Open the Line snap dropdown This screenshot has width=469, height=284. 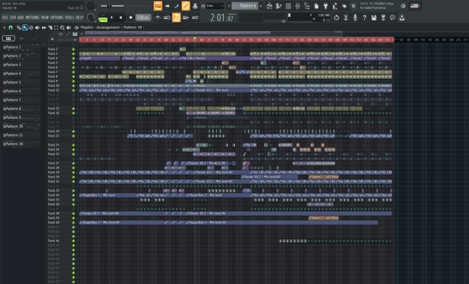[x=215, y=6]
